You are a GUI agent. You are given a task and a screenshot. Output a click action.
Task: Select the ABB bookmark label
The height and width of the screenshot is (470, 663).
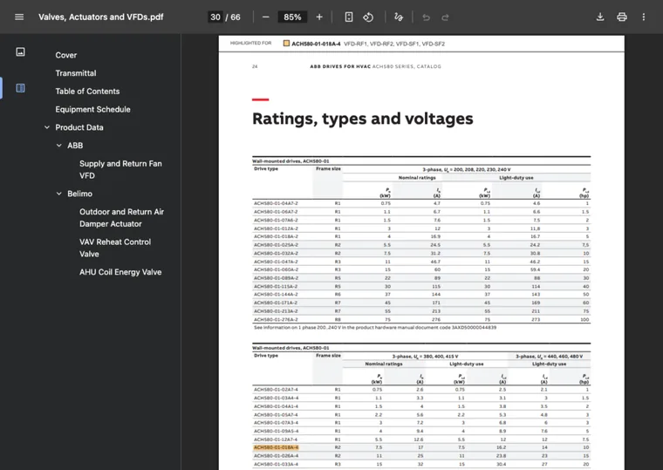pos(75,146)
